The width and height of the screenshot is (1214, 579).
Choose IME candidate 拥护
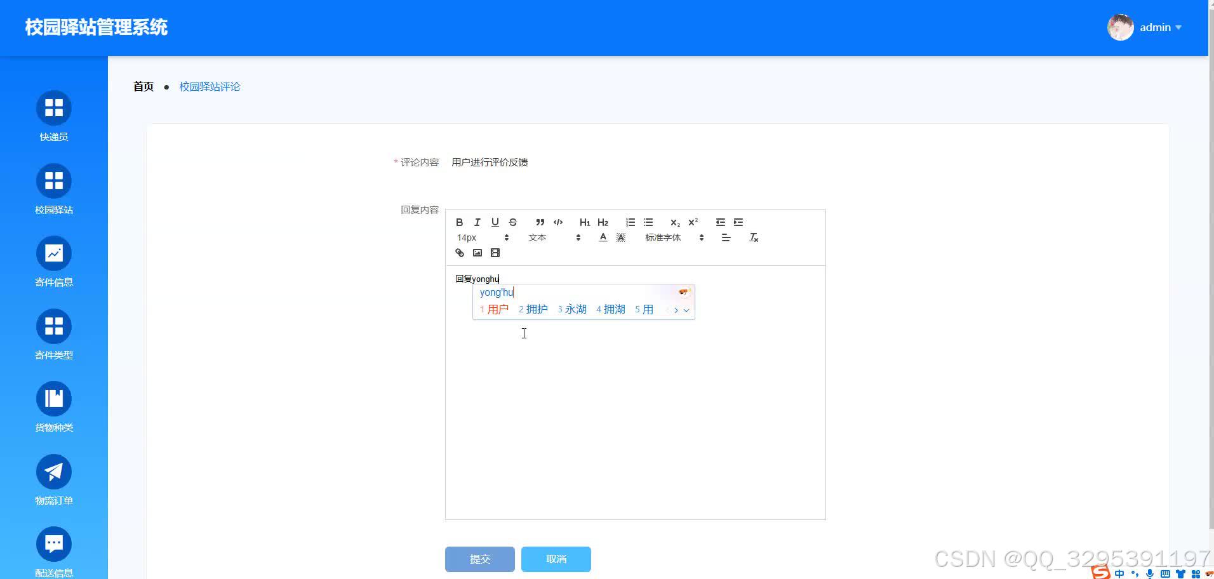[533, 309]
